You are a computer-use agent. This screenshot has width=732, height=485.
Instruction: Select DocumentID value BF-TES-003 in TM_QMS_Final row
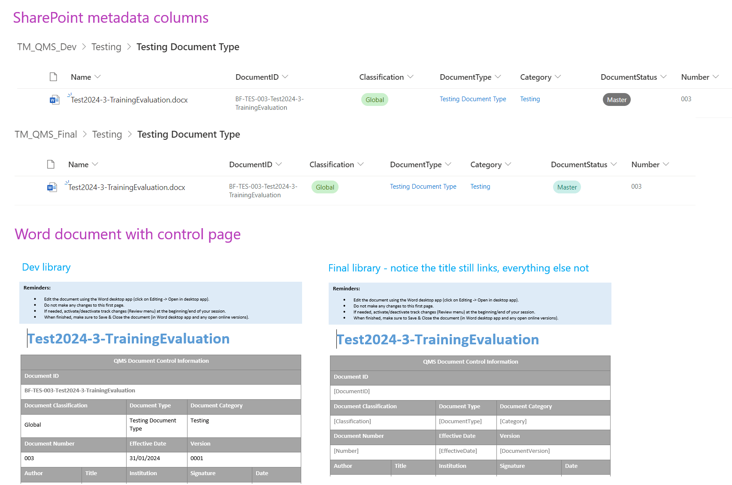263,191
